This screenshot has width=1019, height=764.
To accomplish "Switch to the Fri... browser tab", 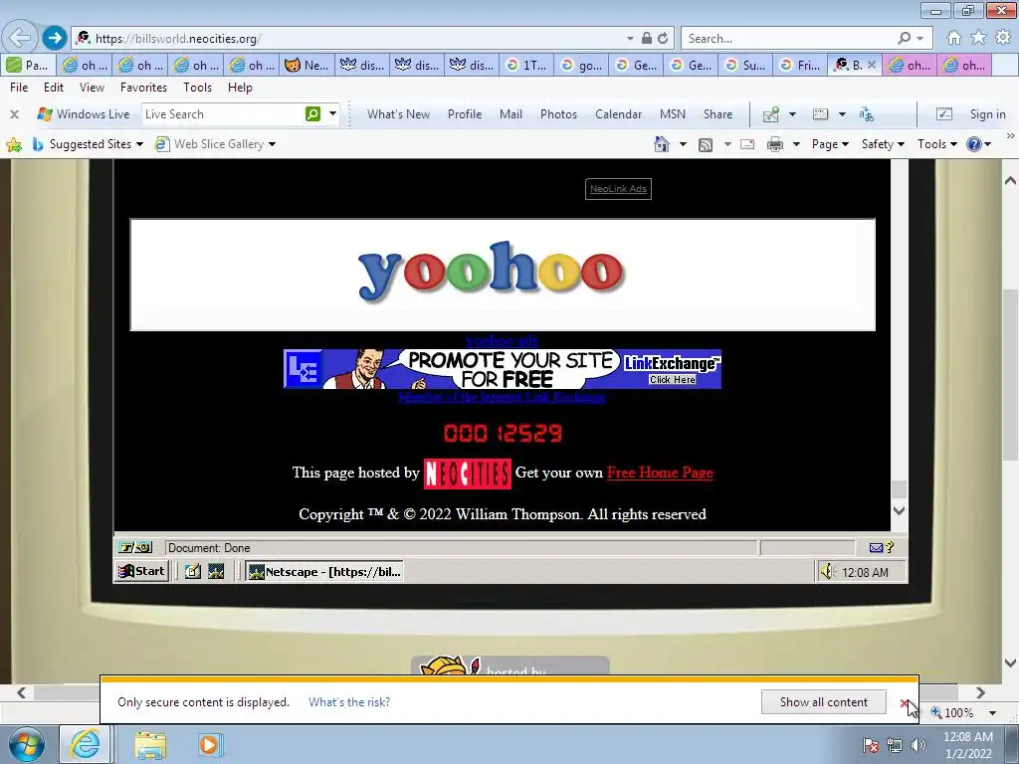I will click(800, 65).
